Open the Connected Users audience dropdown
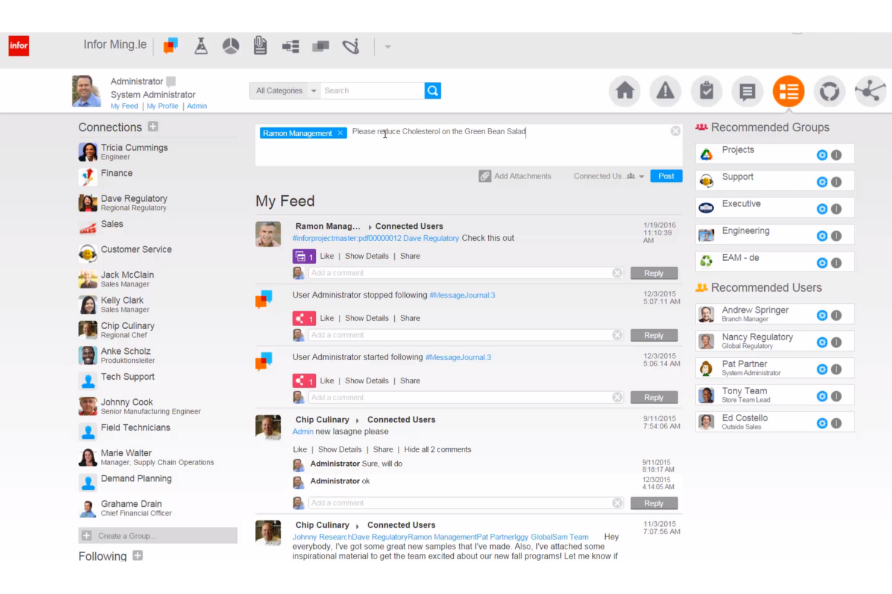 [x=609, y=176]
